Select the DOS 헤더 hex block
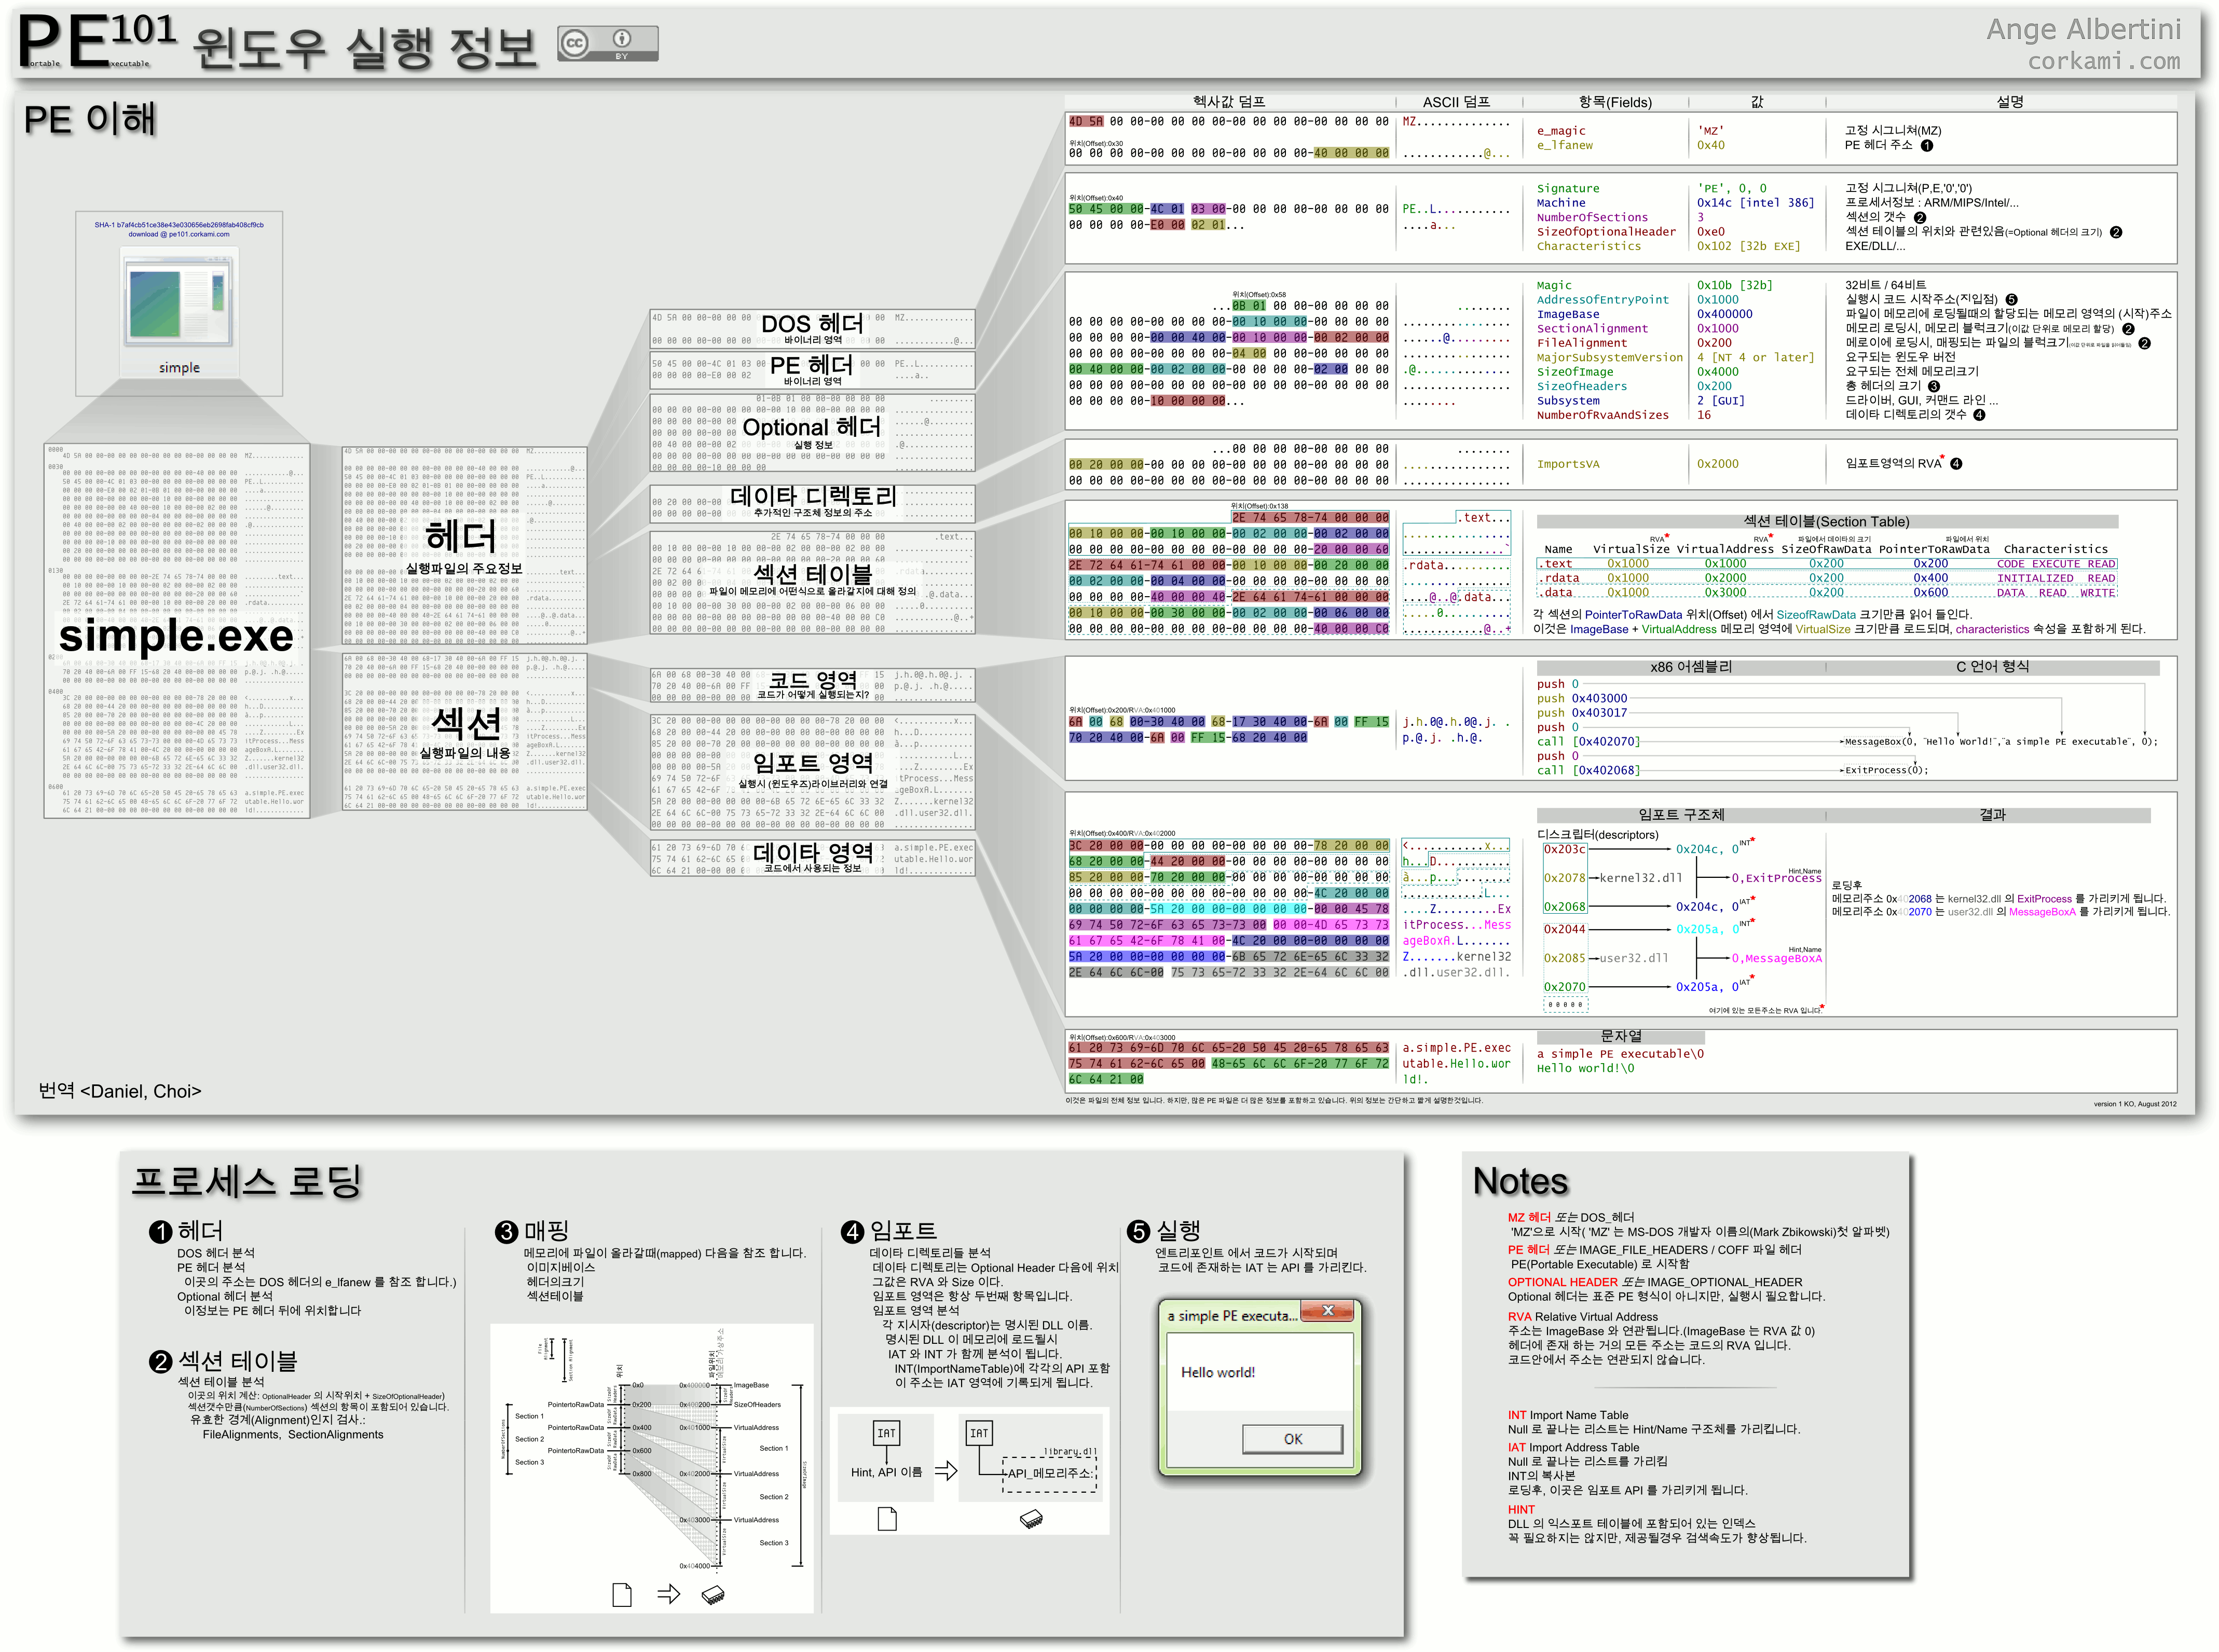Image resolution: width=2219 pixels, height=1652 pixels. [811, 328]
